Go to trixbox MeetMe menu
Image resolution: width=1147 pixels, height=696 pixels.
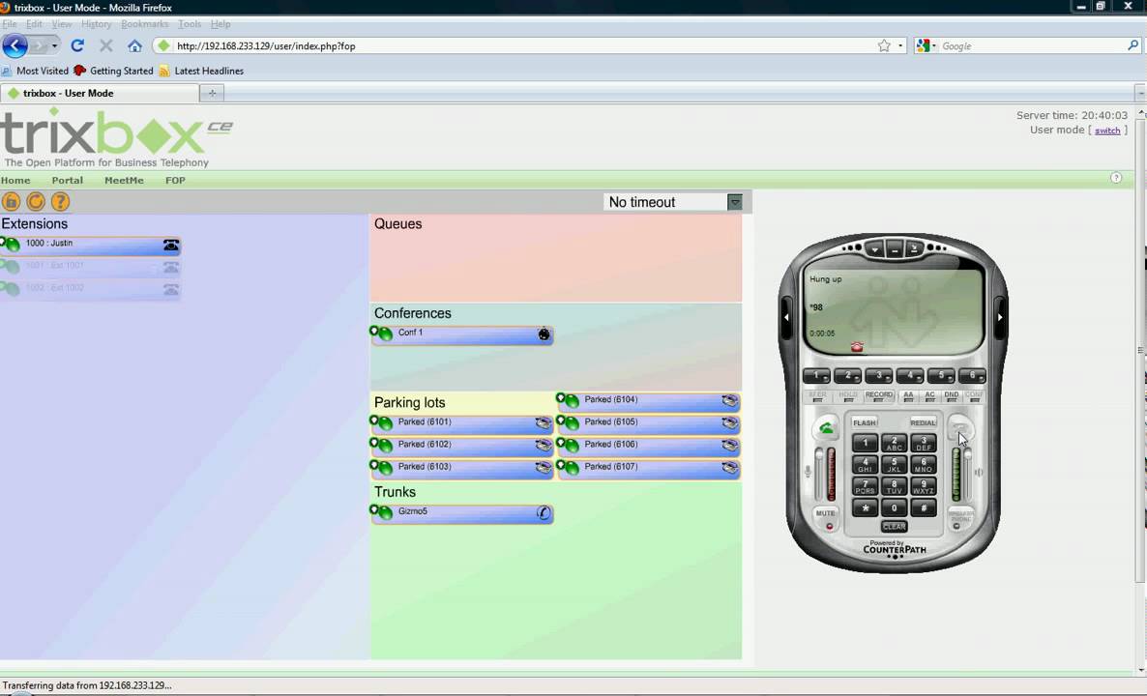click(124, 181)
